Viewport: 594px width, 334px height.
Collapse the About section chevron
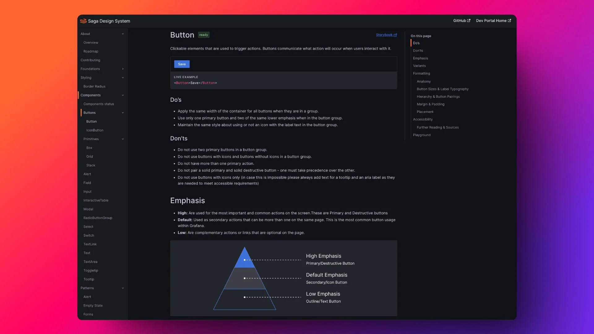point(123,34)
